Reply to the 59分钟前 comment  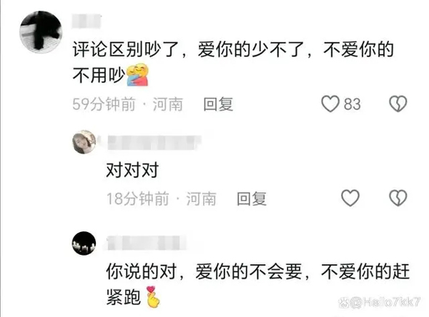(218, 104)
